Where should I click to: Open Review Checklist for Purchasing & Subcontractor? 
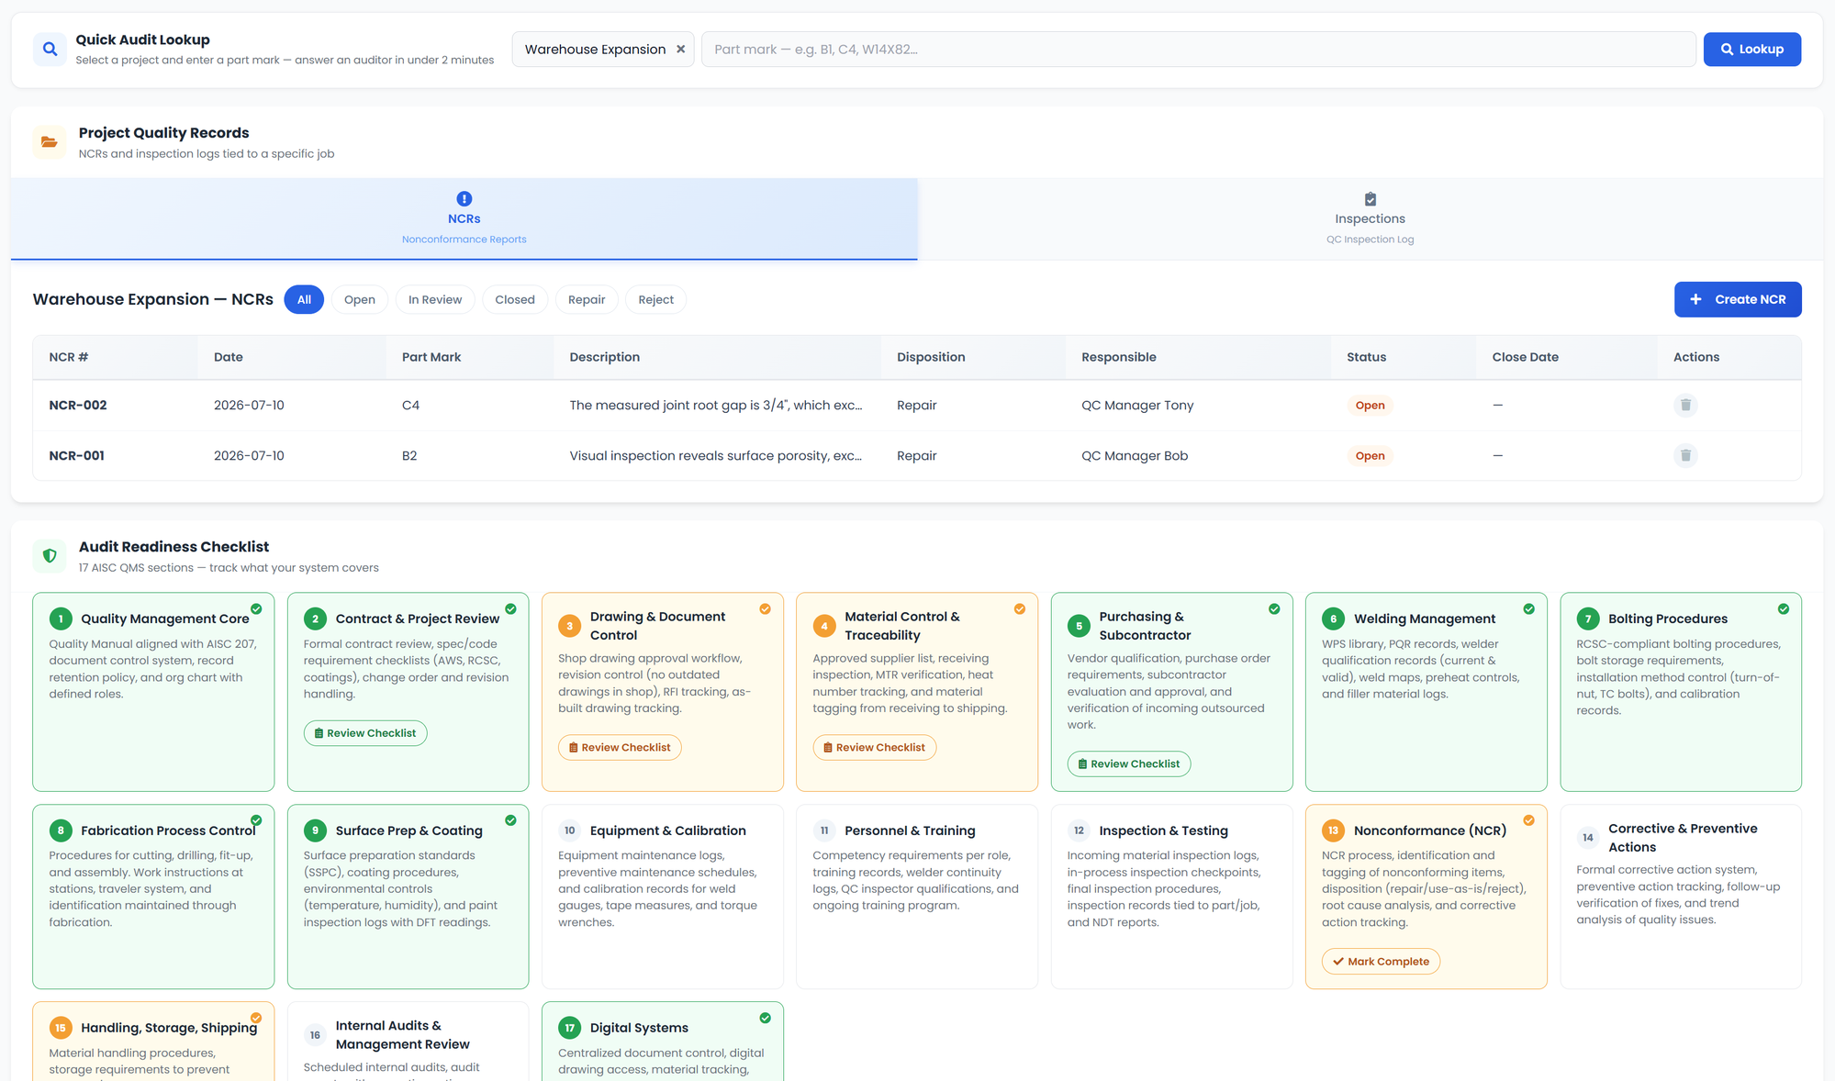coord(1129,763)
